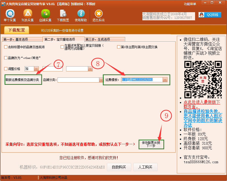This screenshot has width=227, height=181.
Task: Open 使用帮助 help icon
Action: (81, 15)
